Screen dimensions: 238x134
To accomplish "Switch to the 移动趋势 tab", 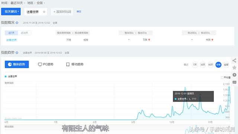I will [x=75, y=64].
